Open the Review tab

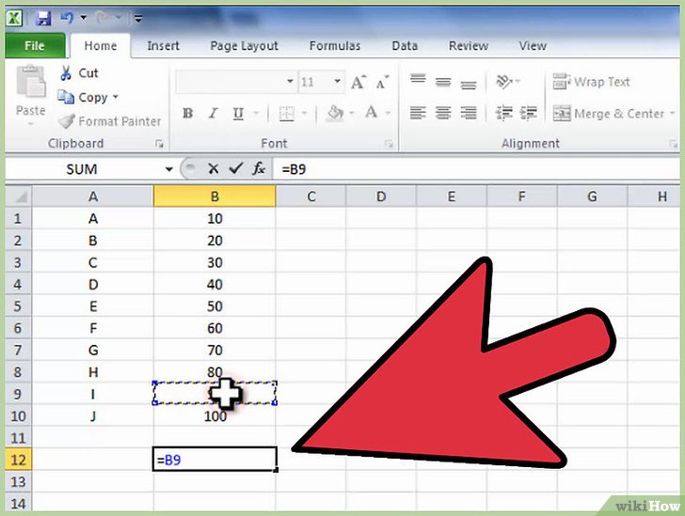[x=469, y=46]
